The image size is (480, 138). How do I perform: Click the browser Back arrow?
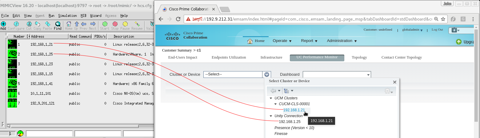pyautogui.click(x=161, y=19)
